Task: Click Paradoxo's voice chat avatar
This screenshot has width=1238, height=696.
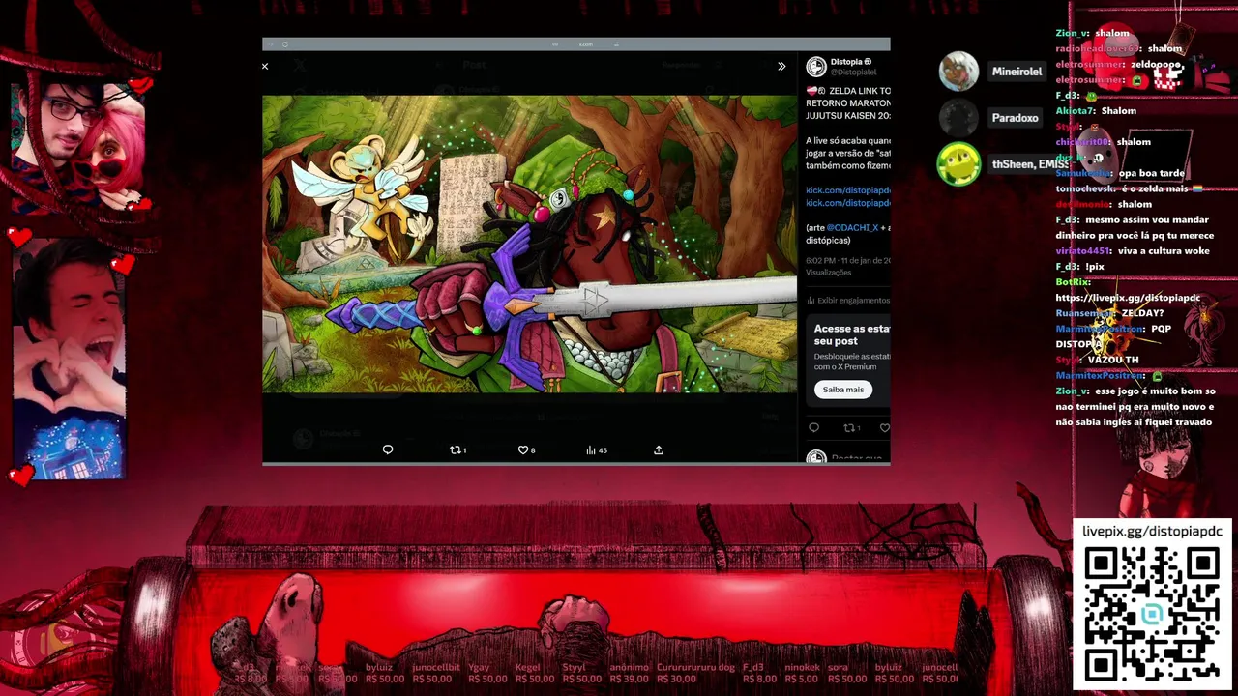Action: point(958,118)
